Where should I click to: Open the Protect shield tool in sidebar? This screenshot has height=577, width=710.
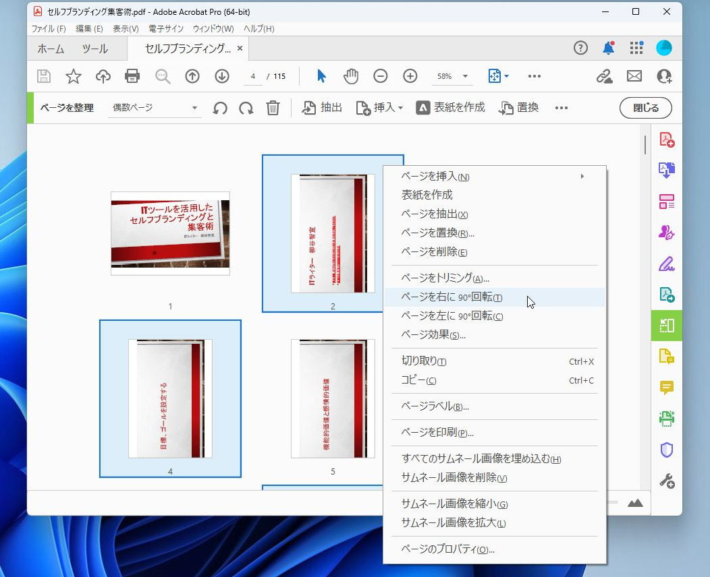(667, 450)
